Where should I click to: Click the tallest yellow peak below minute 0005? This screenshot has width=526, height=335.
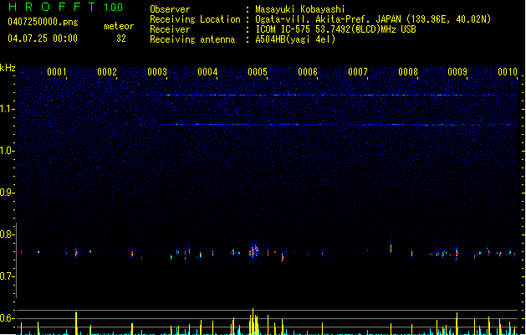pyautogui.click(x=253, y=322)
